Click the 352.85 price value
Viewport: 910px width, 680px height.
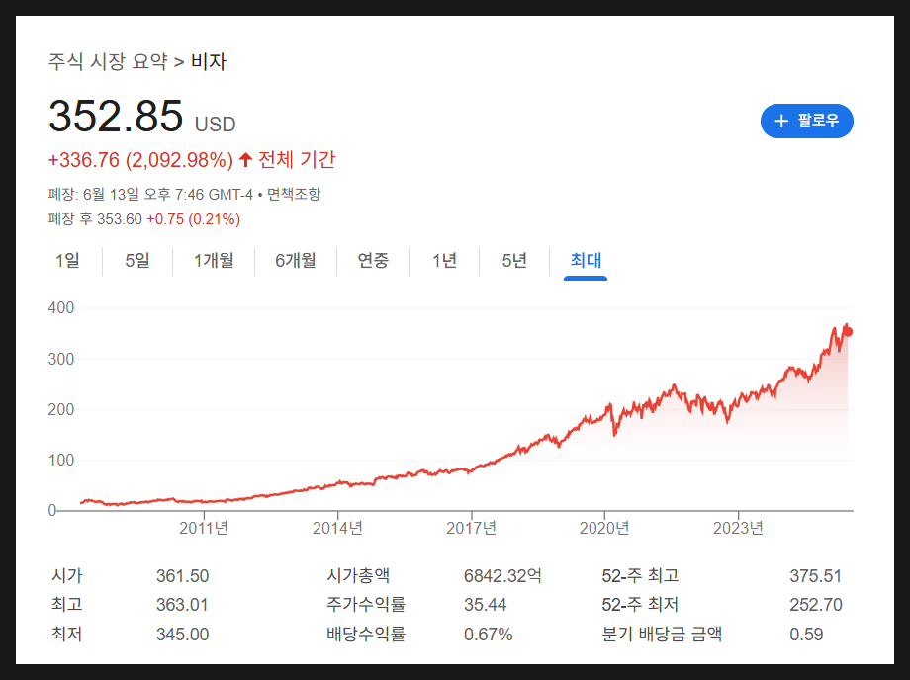116,116
